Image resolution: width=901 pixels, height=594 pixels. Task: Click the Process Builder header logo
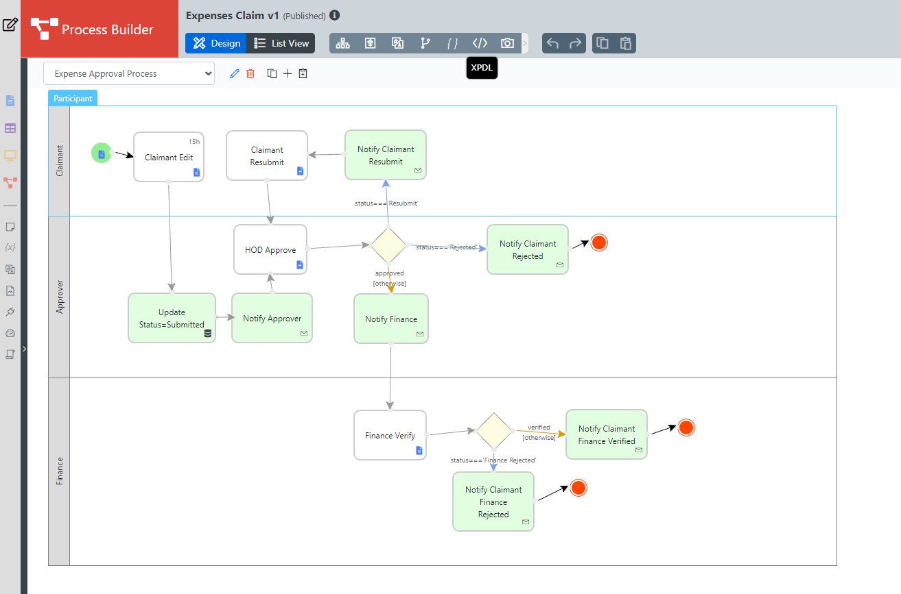pyautogui.click(x=92, y=29)
